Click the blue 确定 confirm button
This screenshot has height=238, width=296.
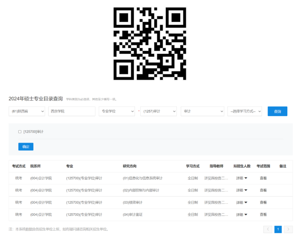coord(26,147)
